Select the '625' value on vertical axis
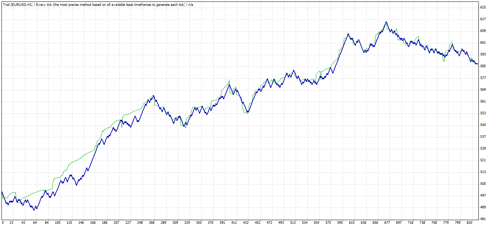 483,7
